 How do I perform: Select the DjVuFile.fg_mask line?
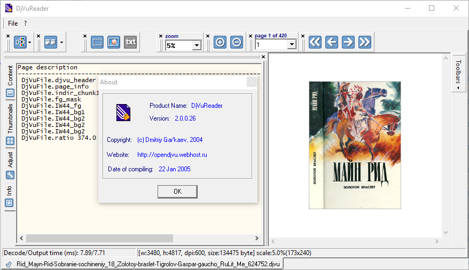51,99
